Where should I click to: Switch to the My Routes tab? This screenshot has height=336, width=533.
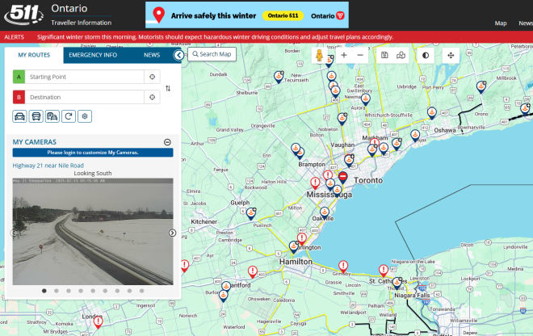[x=34, y=55]
